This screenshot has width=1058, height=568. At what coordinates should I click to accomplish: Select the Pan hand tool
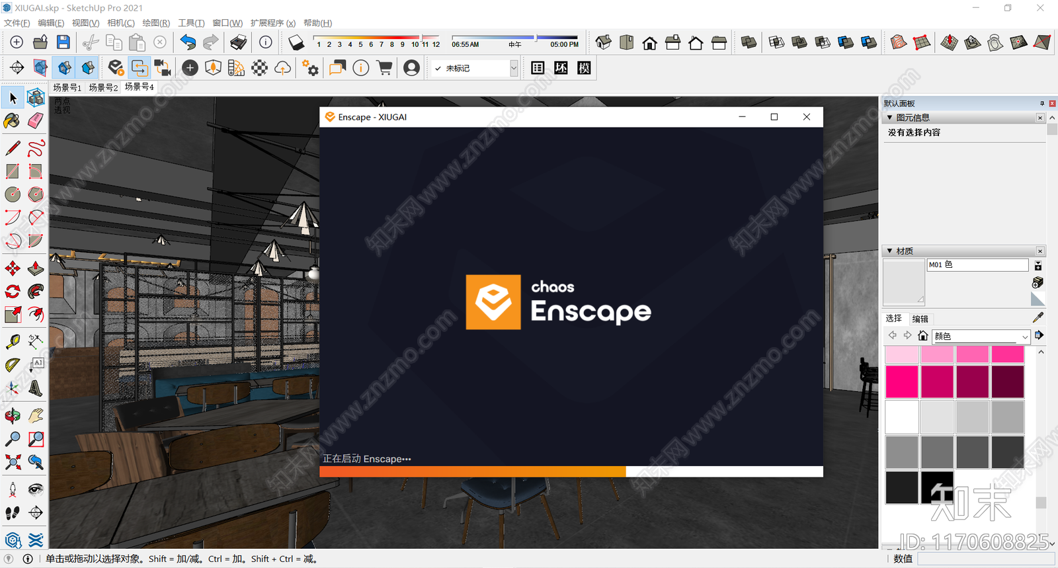36,415
